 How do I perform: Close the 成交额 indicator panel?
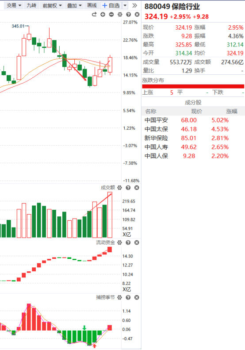[137, 188]
